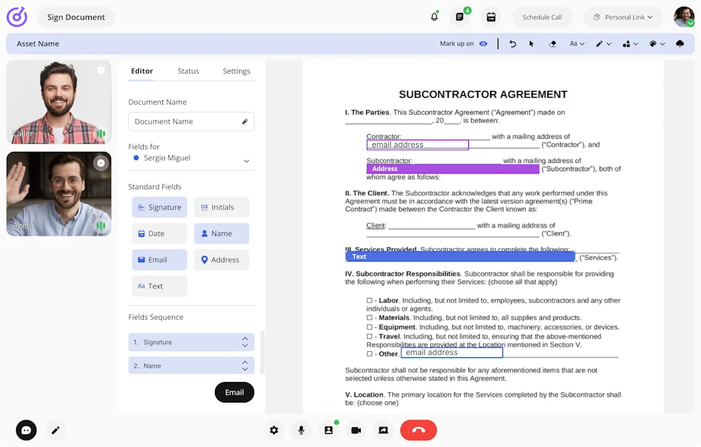
Task: Open the notifications bell
Action: point(434,17)
